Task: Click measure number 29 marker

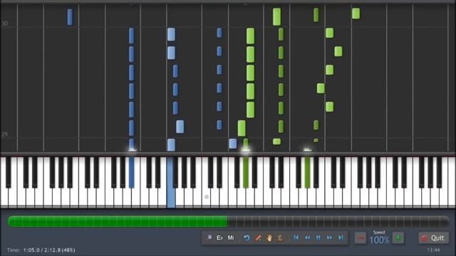Action: 4,134
